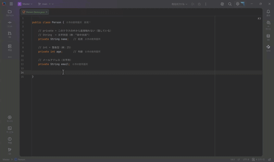Click 新規 author hint on class line

87,22
